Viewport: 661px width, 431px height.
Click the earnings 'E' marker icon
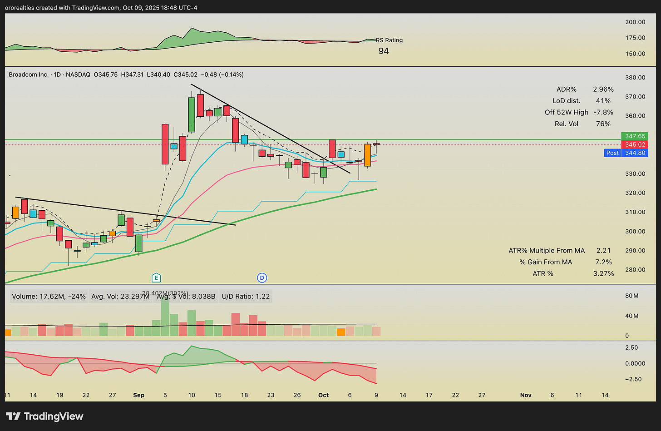pyautogui.click(x=156, y=277)
